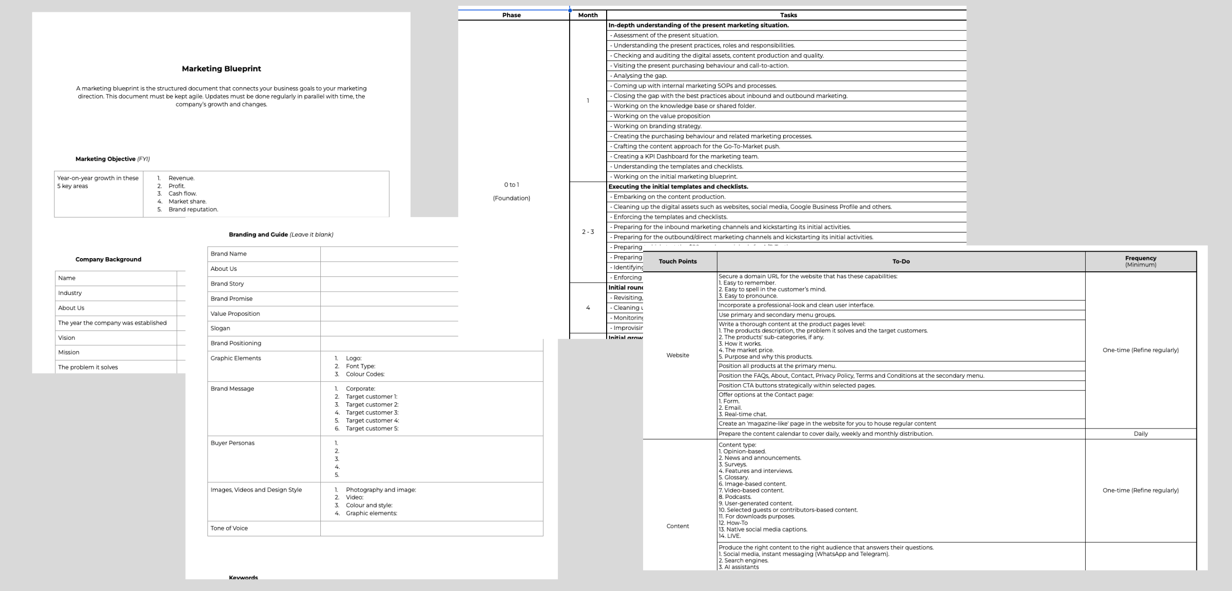Click empty field beside Brand Story
Image resolution: width=1232 pixels, height=591 pixels.
point(389,284)
